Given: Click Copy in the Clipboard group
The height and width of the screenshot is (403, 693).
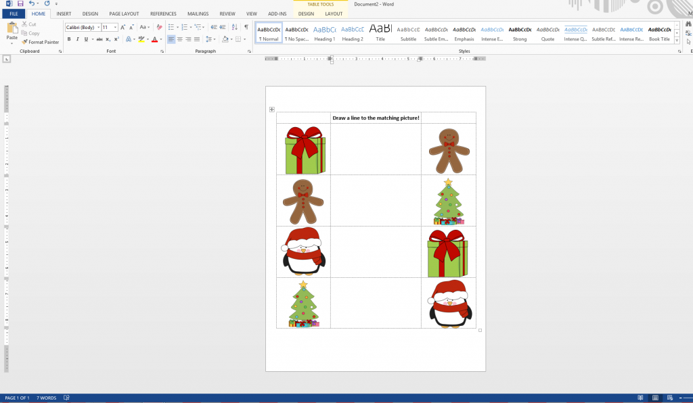Looking at the screenshot, I should point(30,33).
